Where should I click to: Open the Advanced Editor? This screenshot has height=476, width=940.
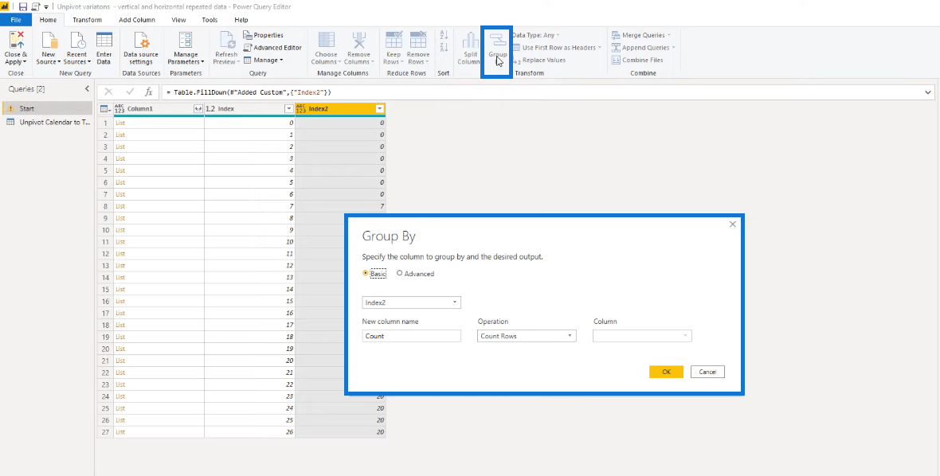(272, 47)
